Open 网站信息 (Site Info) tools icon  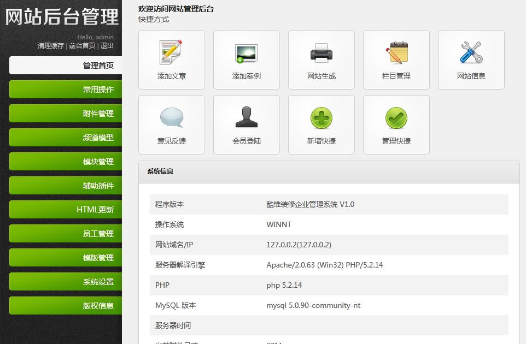(471, 54)
